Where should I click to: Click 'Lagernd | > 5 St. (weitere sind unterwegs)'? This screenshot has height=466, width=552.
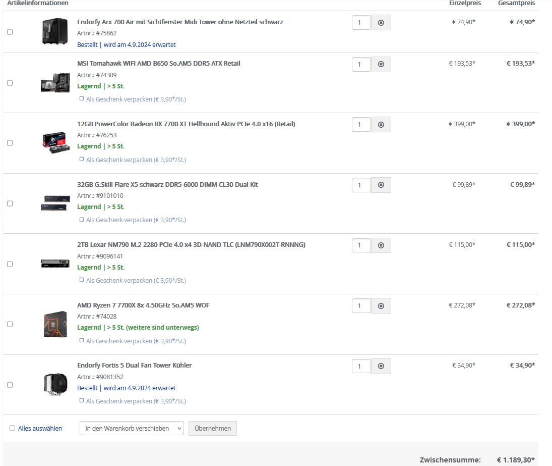click(138, 328)
